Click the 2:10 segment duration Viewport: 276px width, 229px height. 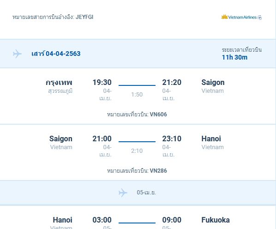[x=137, y=151]
